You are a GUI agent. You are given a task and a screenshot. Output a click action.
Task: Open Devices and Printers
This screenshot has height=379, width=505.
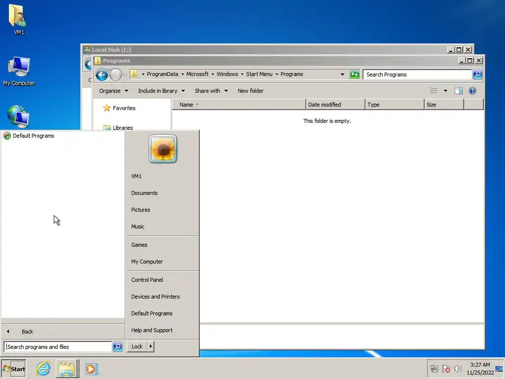pyautogui.click(x=155, y=297)
